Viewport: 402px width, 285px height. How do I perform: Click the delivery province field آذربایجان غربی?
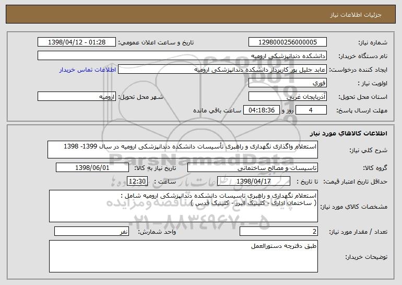click(x=287, y=96)
